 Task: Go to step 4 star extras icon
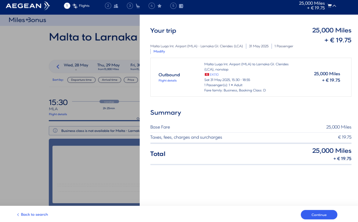(160, 6)
